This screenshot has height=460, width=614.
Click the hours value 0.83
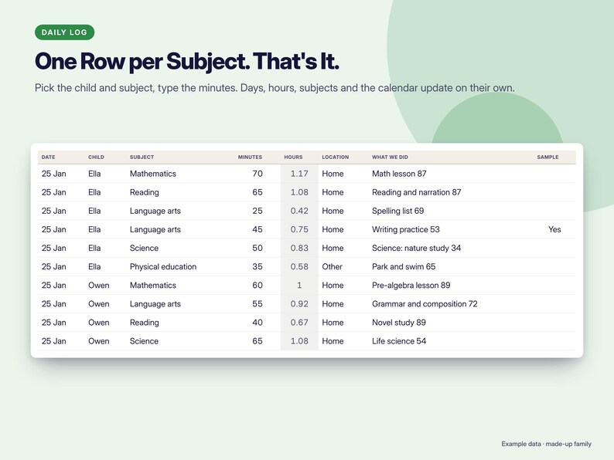tap(299, 249)
